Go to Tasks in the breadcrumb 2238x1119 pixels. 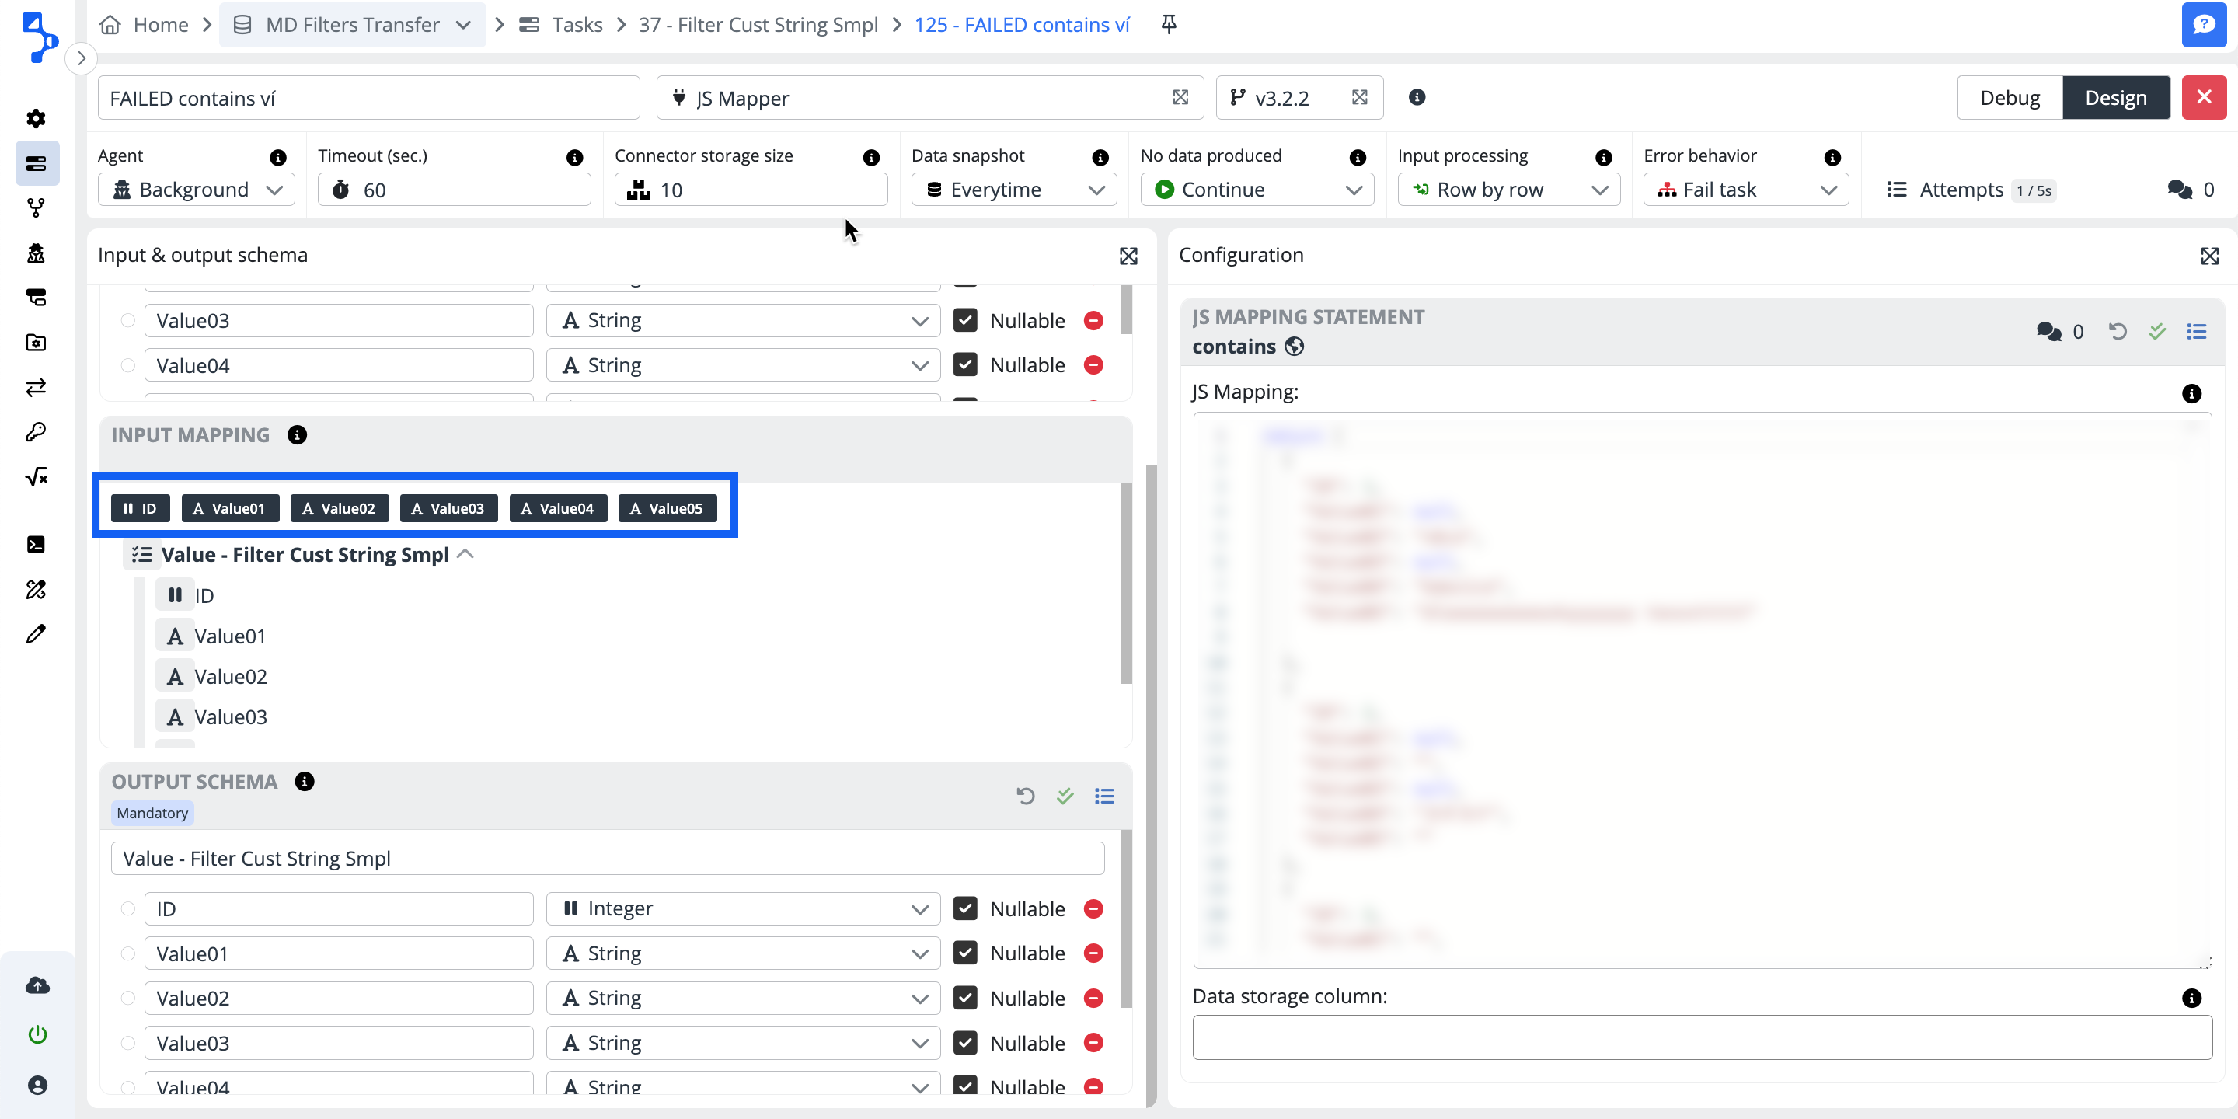576,24
